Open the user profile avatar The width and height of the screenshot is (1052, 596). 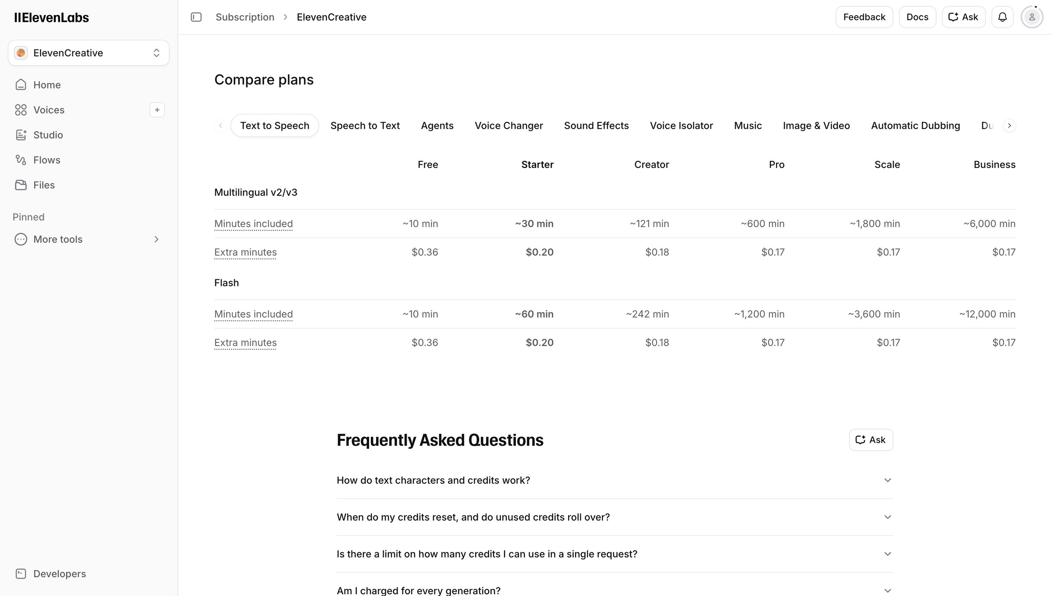(1032, 17)
